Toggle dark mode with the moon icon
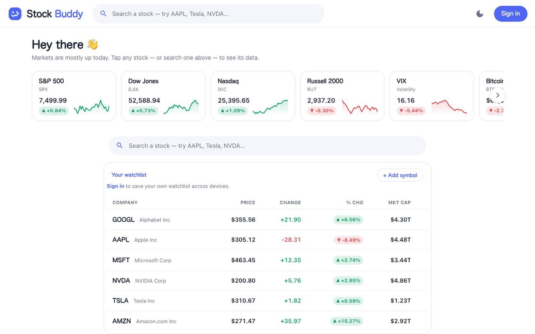Screen dimensions: 535x334 480,14
